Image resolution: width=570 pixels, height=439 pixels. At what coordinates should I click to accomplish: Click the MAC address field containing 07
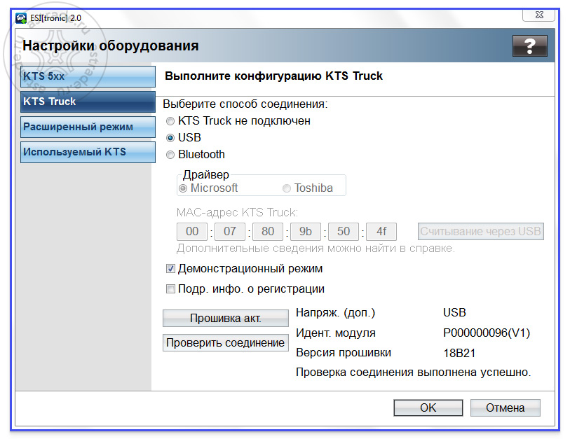[230, 232]
